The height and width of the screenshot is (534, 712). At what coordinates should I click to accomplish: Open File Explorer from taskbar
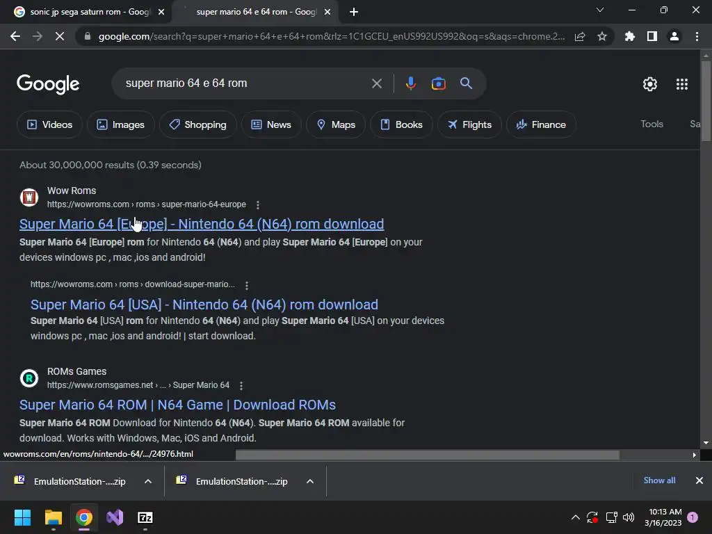pyautogui.click(x=53, y=517)
